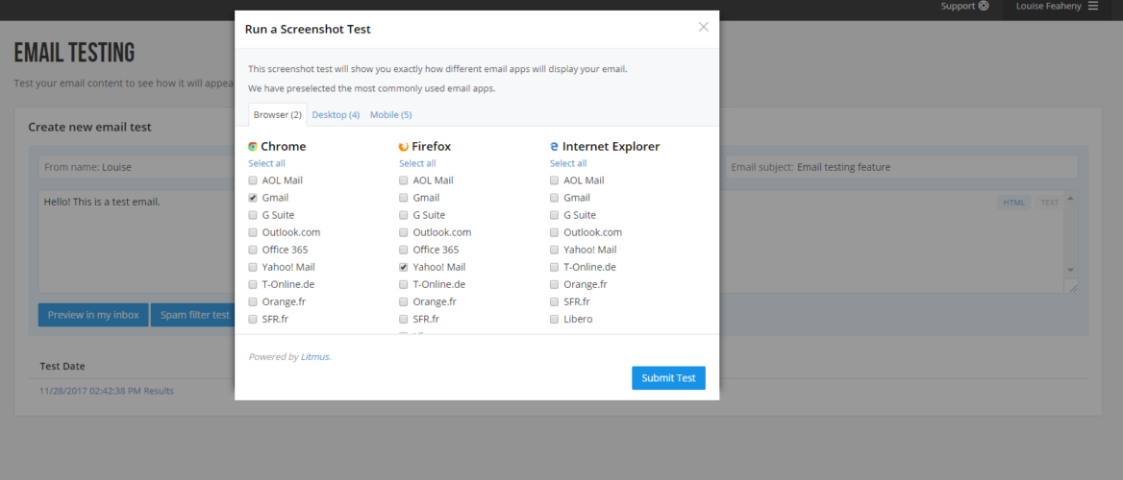Enable AOL Mail under Internet Explorer
The image size is (1123, 480).
555,180
